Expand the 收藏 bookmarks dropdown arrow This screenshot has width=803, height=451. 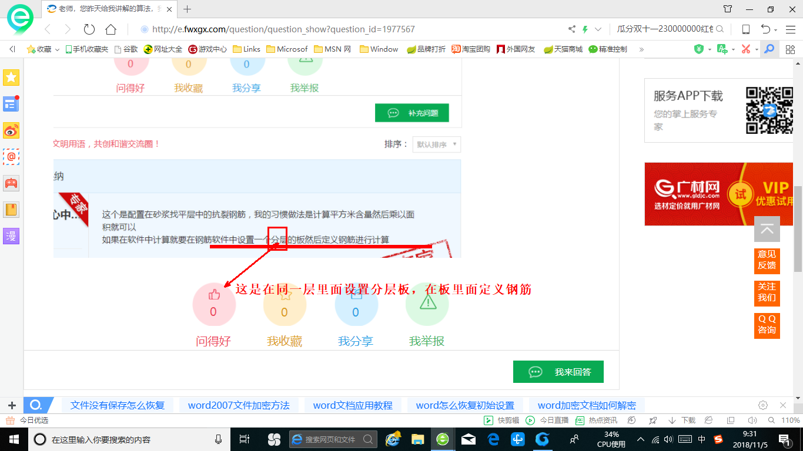click(x=57, y=49)
